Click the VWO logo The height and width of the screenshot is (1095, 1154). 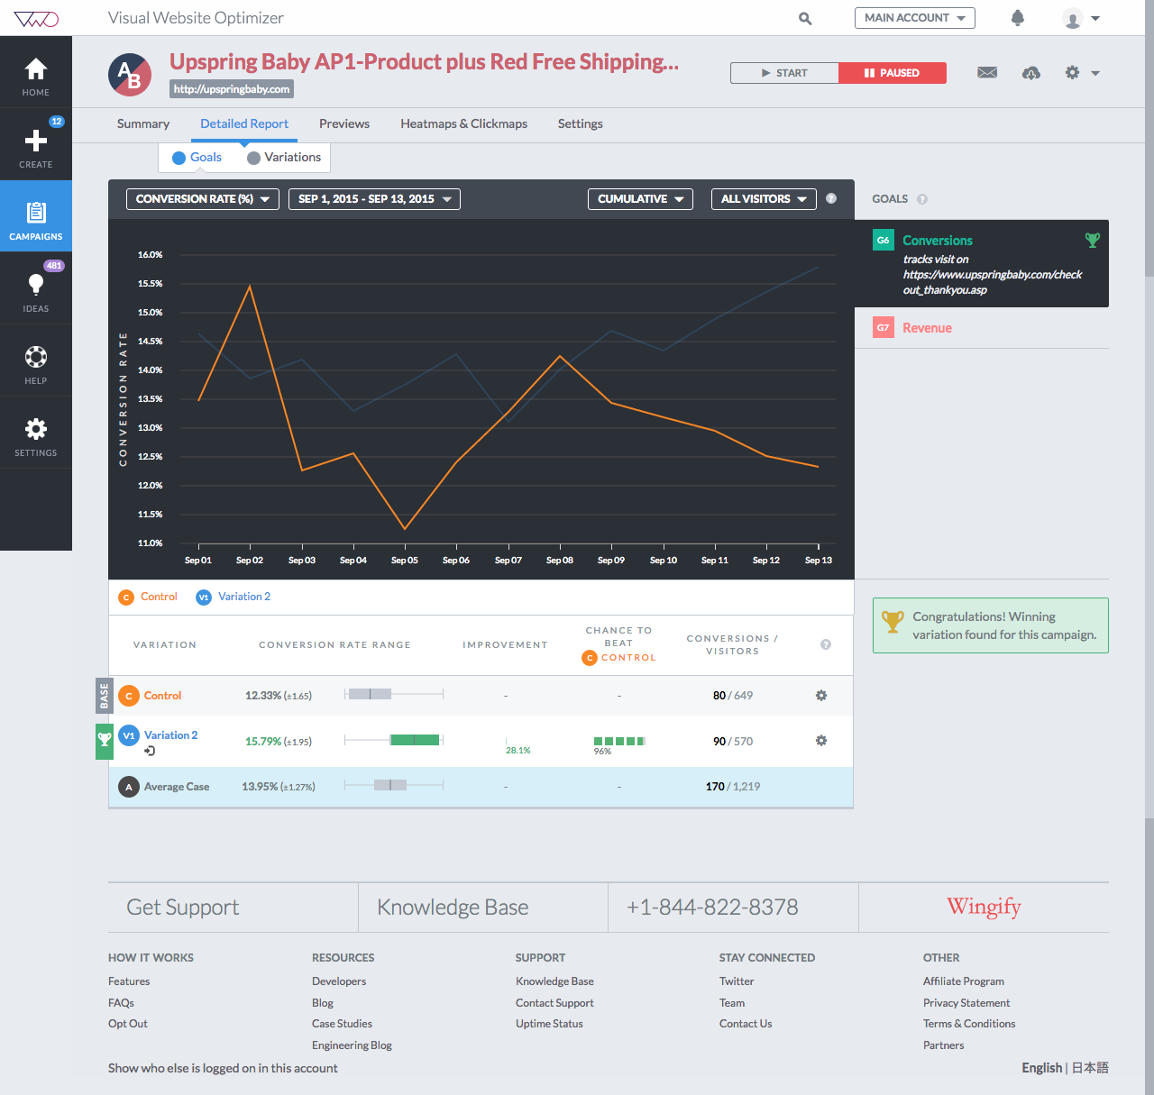[x=36, y=19]
